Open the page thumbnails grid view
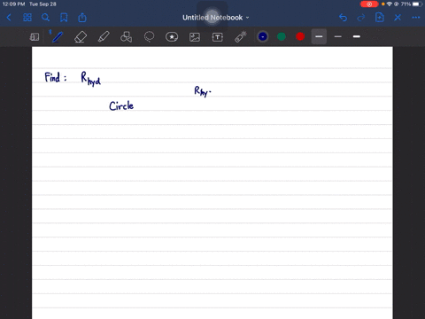The height and width of the screenshot is (319, 425). click(x=27, y=18)
